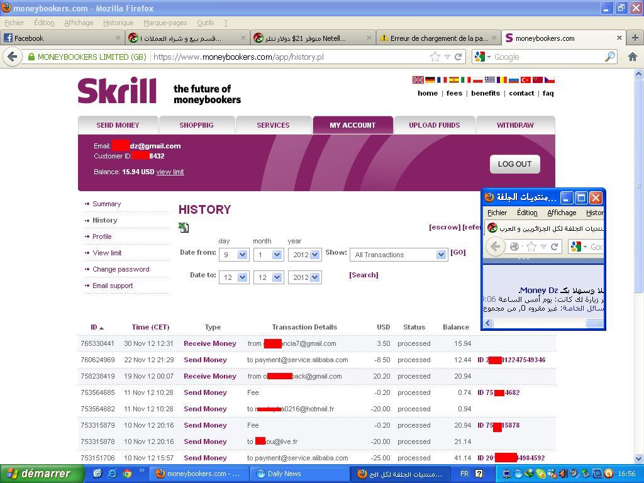The image size is (644, 483).
Task: Switch to the Facebook browser tab
Action: (62, 38)
